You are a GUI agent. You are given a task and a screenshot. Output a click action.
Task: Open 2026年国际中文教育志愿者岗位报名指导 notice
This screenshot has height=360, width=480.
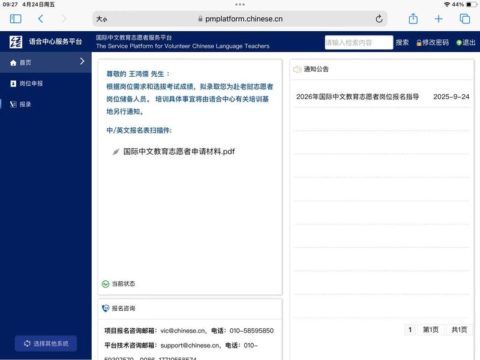[x=358, y=97]
